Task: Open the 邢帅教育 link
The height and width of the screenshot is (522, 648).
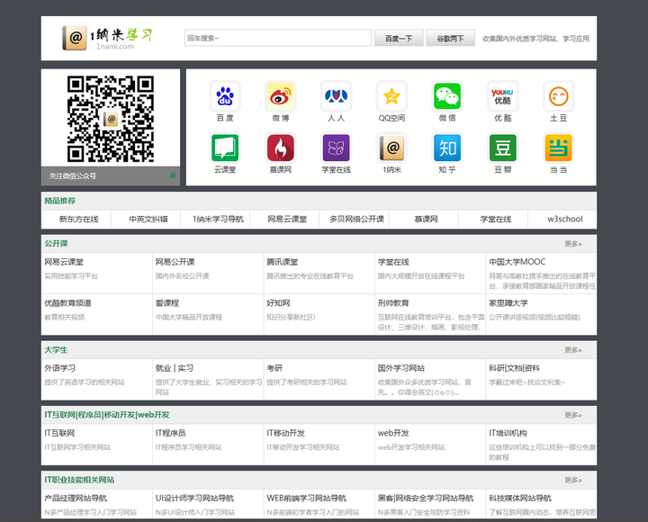Action: pos(393,303)
